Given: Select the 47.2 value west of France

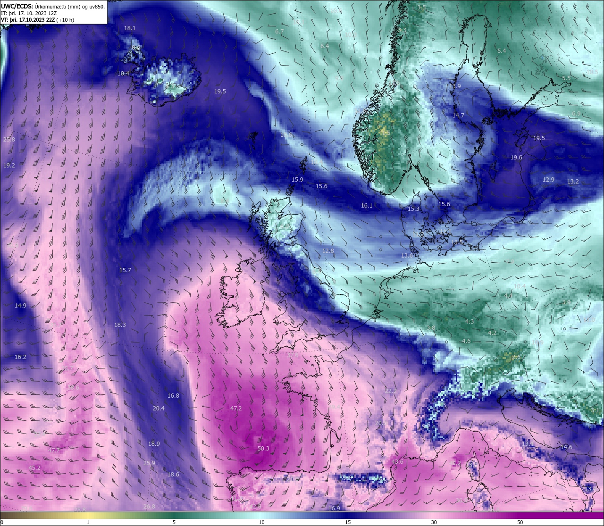Looking at the screenshot, I should tap(236, 409).
